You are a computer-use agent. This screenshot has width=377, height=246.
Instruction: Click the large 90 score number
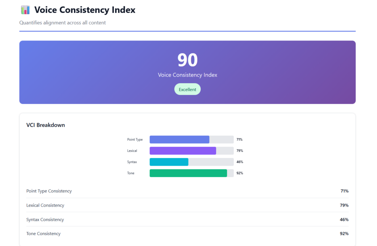pyautogui.click(x=187, y=60)
